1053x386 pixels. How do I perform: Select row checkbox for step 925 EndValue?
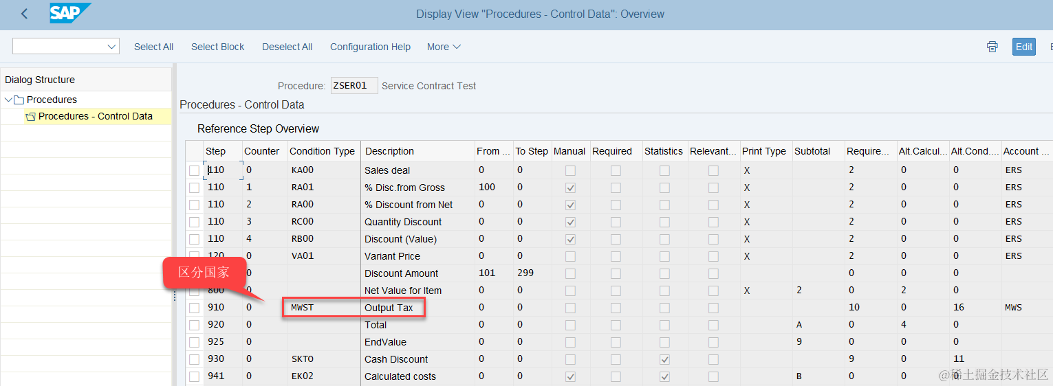195,342
